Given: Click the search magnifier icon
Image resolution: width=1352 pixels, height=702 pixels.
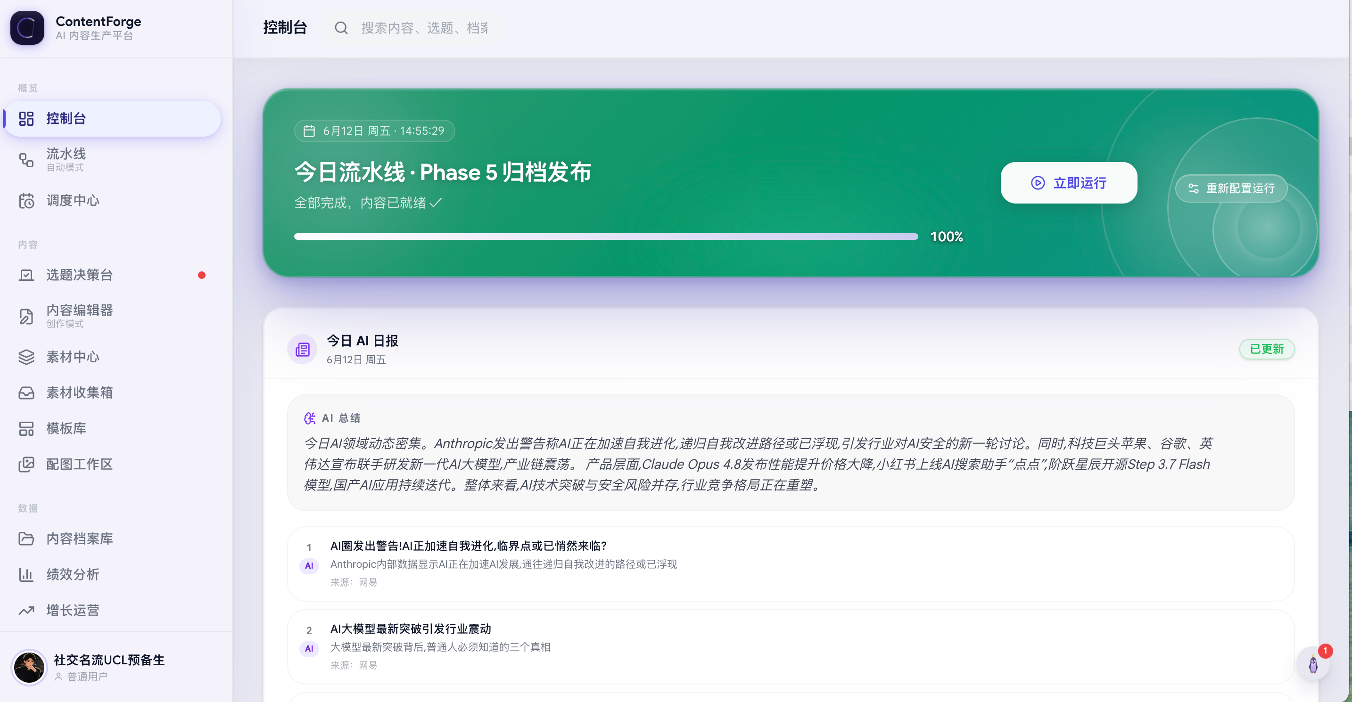Looking at the screenshot, I should coord(341,28).
